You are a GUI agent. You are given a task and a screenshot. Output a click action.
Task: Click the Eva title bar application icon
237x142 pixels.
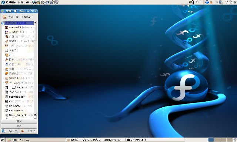click(3, 11)
